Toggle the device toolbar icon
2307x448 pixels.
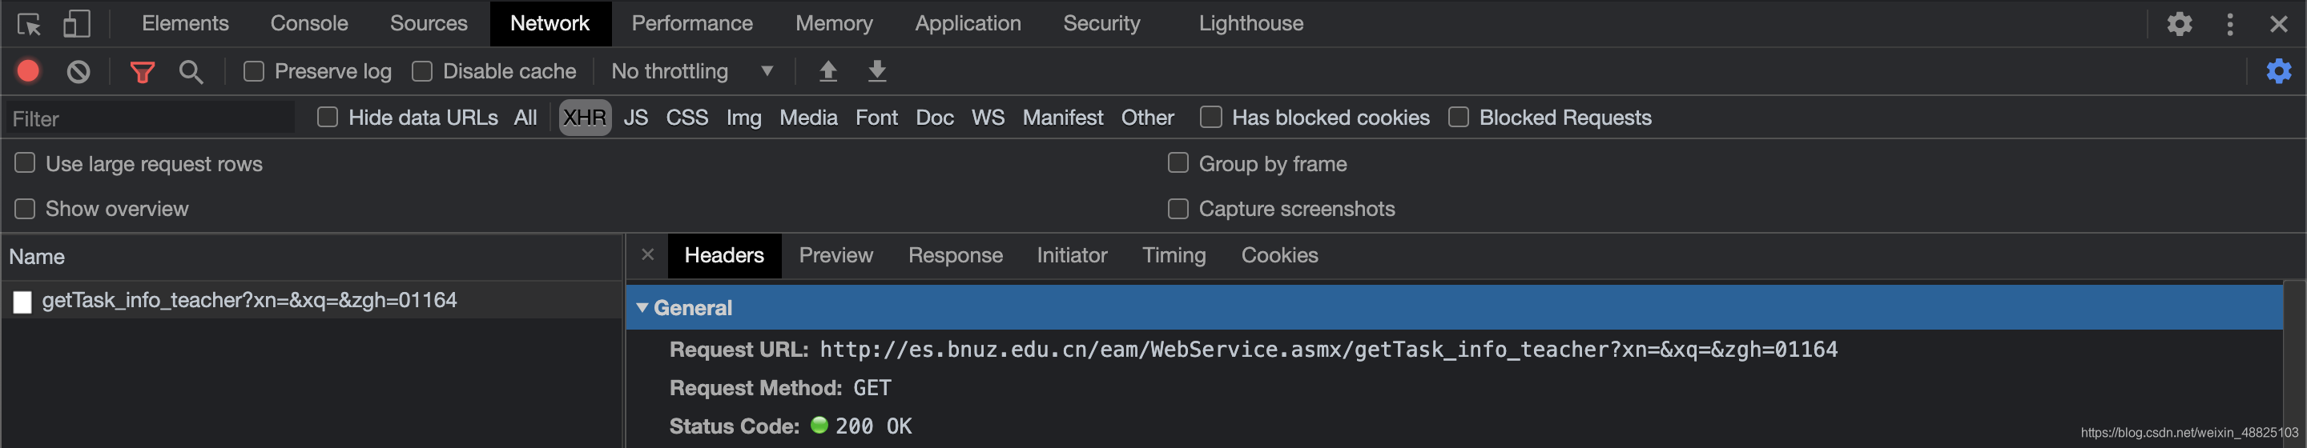pyautogui.click(x=76, y=24)
